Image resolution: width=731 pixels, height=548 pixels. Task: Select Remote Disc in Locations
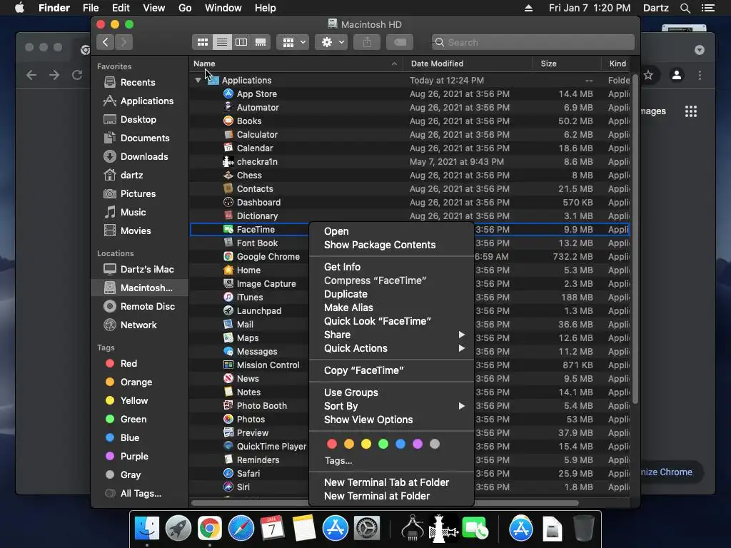(139, 306)
